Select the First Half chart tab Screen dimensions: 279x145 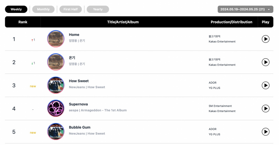(x=71, y=9)
